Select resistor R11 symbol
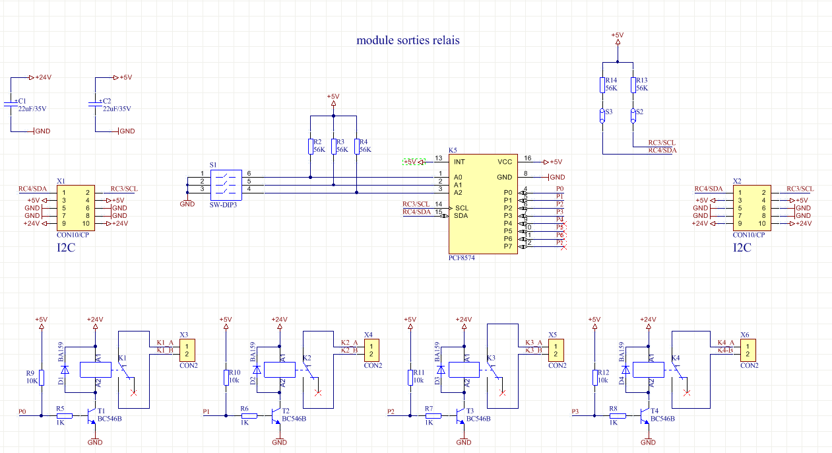The width and height of the screenshot is (832, 453). (x=411, y=377)
